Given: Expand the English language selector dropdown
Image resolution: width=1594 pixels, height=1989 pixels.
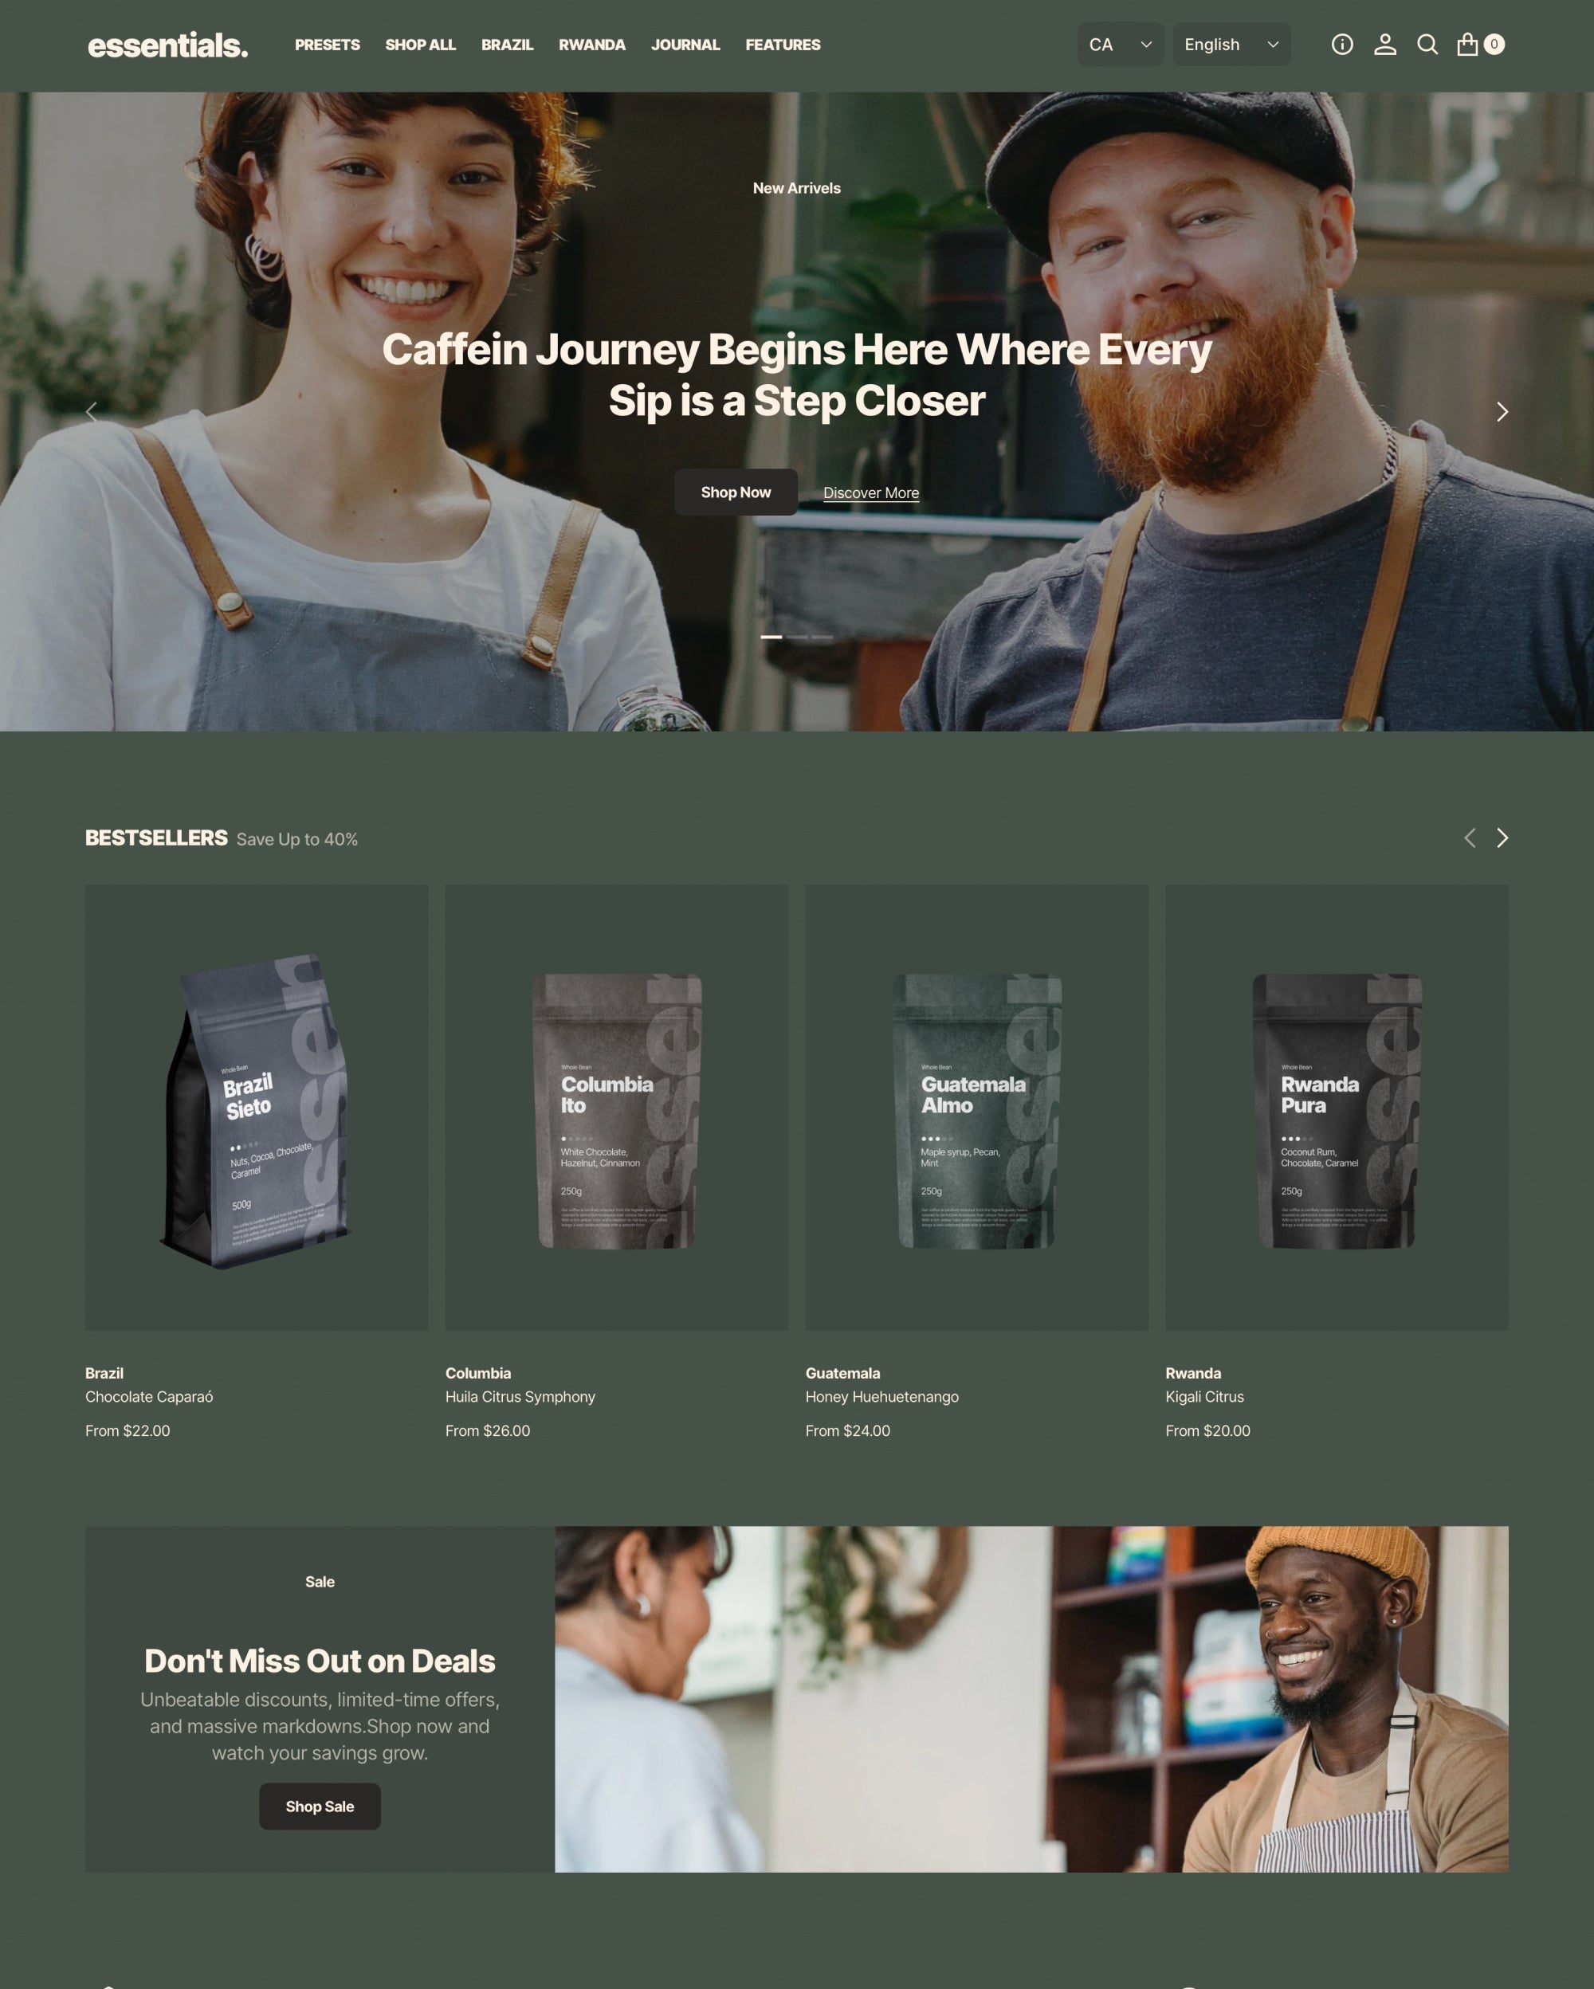Looking at the screenshot, I should point(1230,45).
